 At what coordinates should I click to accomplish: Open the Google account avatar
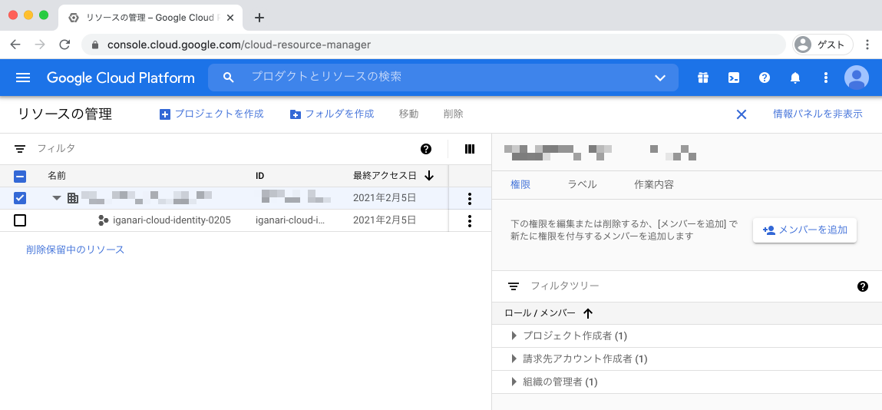(x=857, y=78)
